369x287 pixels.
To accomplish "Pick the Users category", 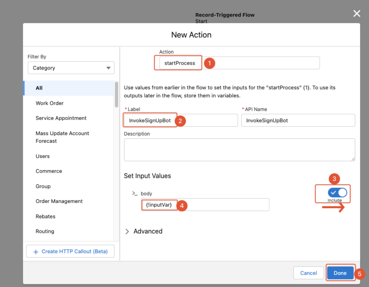I will (43, 156).
